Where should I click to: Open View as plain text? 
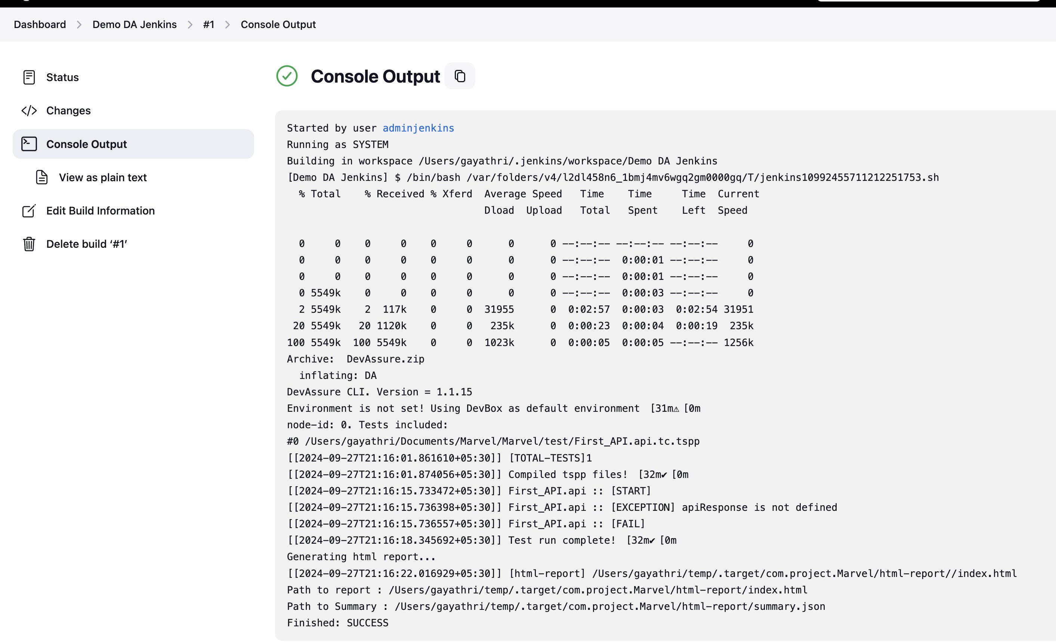(x=103, y=178)
